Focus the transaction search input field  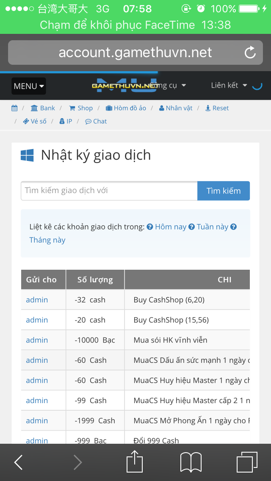tap(109, 191)
